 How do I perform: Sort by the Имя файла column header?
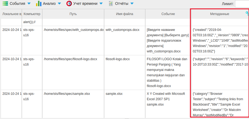(124, 14)
